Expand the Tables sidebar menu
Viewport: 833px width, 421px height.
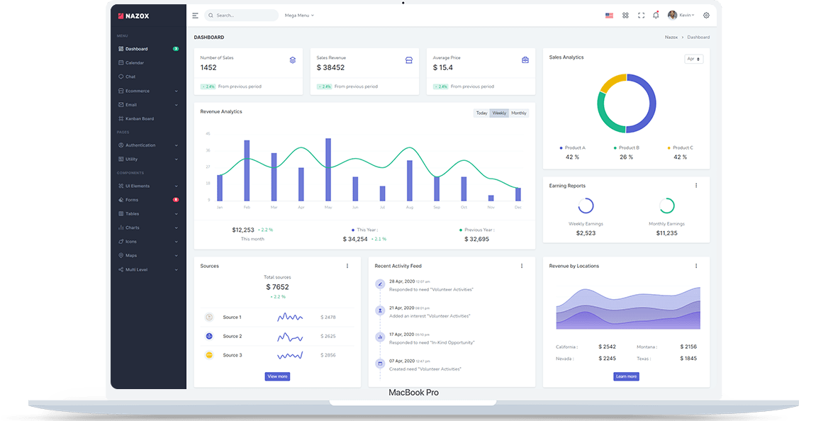(148, 214)
